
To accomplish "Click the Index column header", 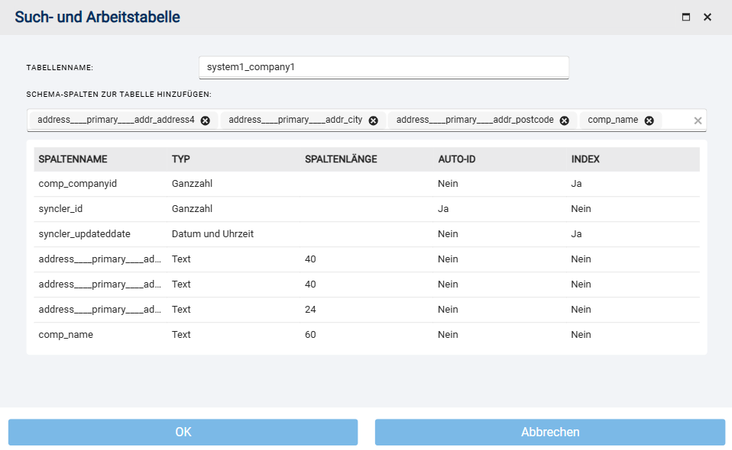I will pyautogui.click(x=585, y=159).
